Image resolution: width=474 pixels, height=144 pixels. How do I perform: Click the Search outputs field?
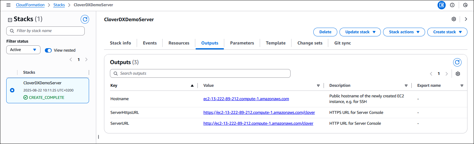(200, 73)
